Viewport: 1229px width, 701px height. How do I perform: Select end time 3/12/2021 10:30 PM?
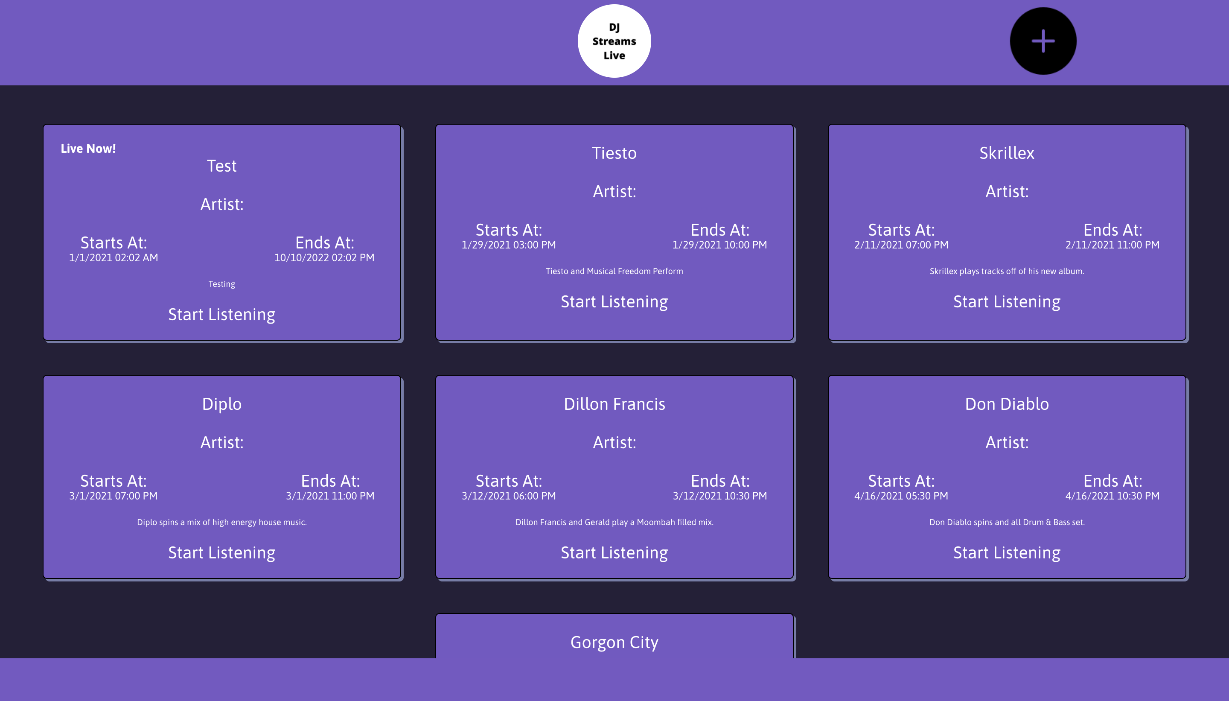click(719, 496)
